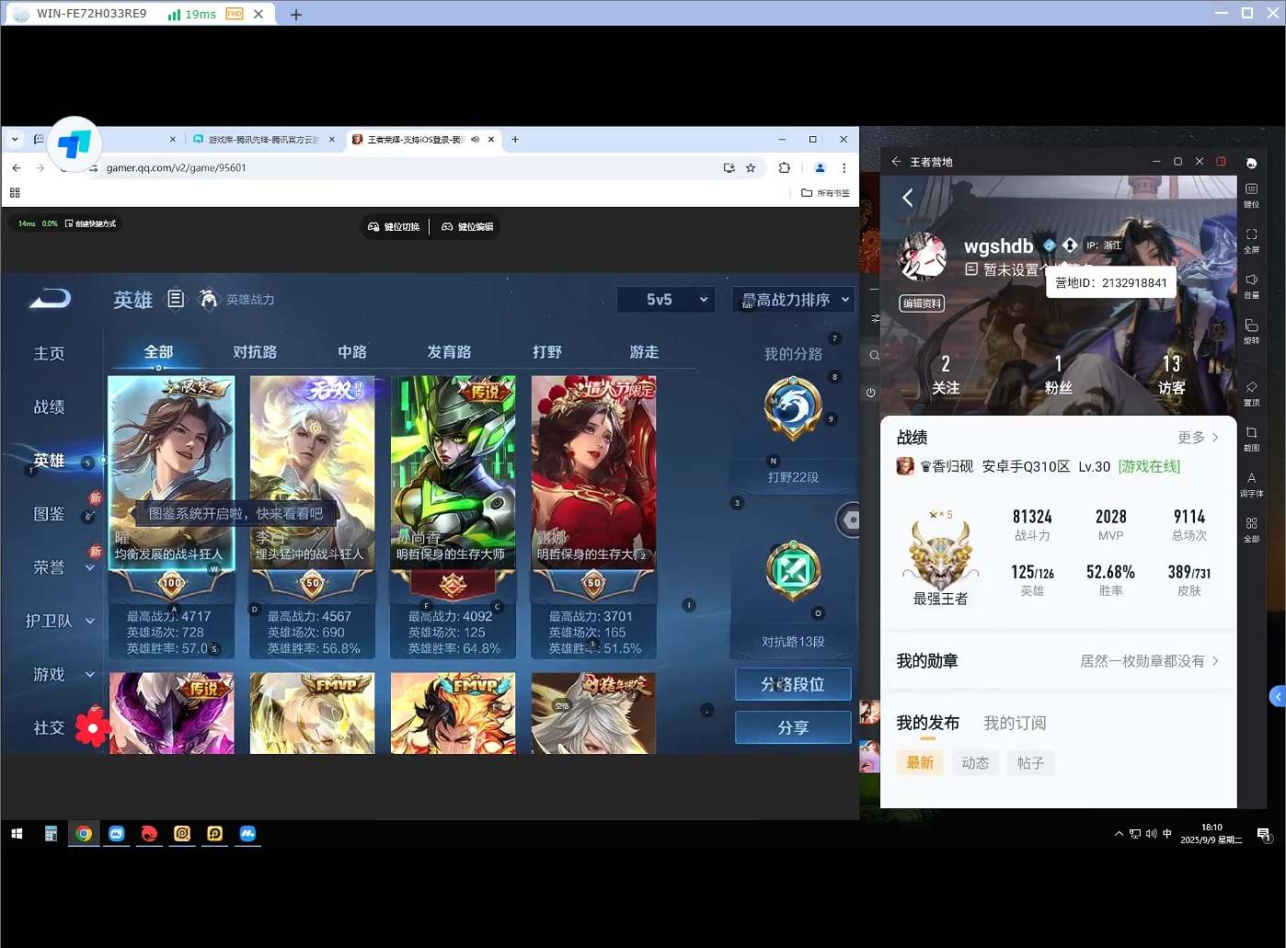The image size is (1286, 948).
Task: Click 截图 screenshot tool in emulator sidebar
Action: (x=1251, y=439)
